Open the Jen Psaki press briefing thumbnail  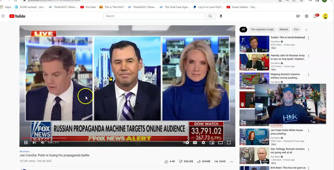point(254,137)
